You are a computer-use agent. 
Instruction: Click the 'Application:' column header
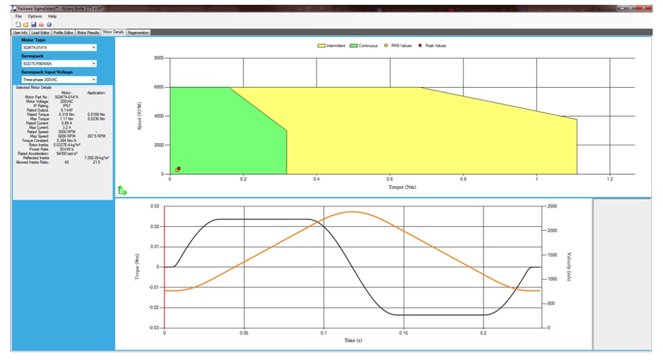click(96, 93)
